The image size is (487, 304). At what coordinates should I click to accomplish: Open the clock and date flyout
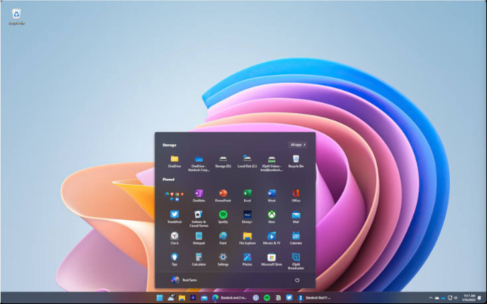(x=468, y=298)
